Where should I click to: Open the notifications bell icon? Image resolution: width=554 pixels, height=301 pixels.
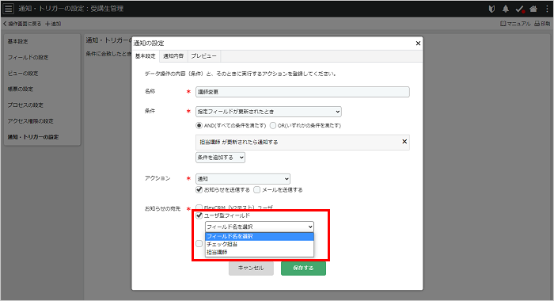click(x=506, y=9)
